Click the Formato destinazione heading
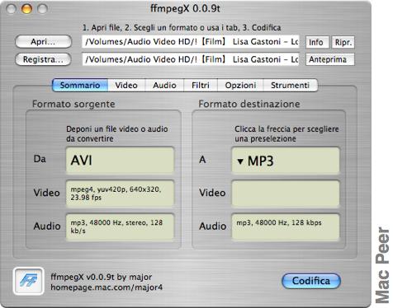Viewport: 393px width, 308px height. pyautogui.click(x=249, y=104)
